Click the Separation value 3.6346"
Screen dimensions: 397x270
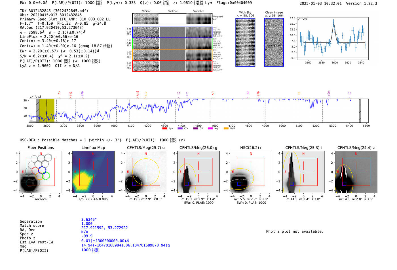click(89, 220)
